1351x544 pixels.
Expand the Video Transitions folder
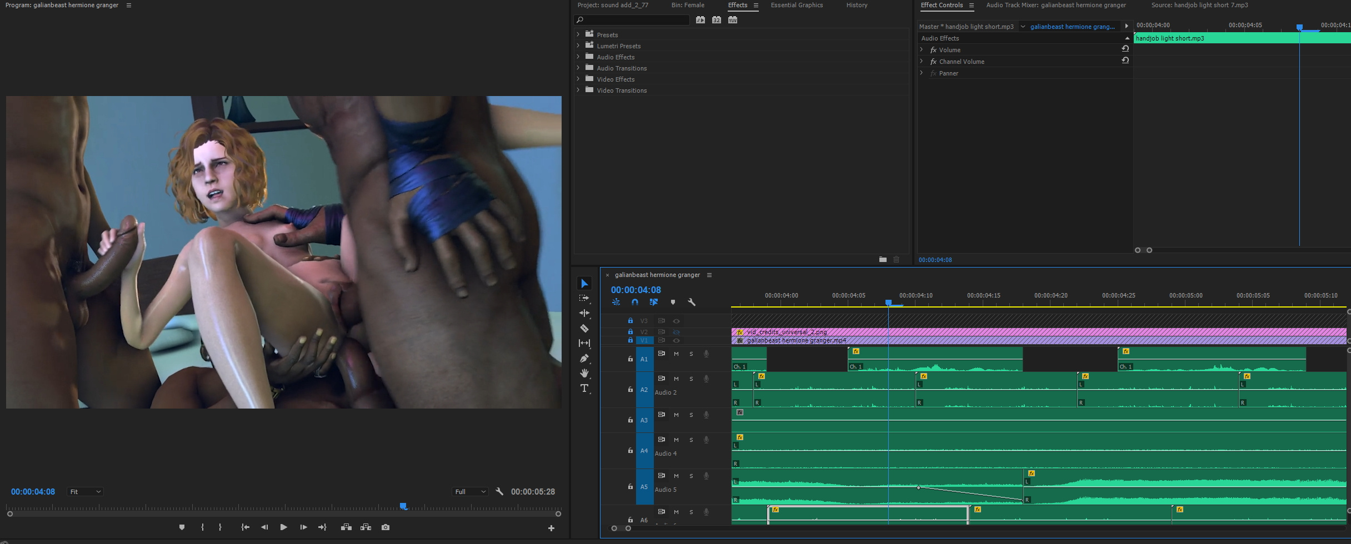[578, 90]
